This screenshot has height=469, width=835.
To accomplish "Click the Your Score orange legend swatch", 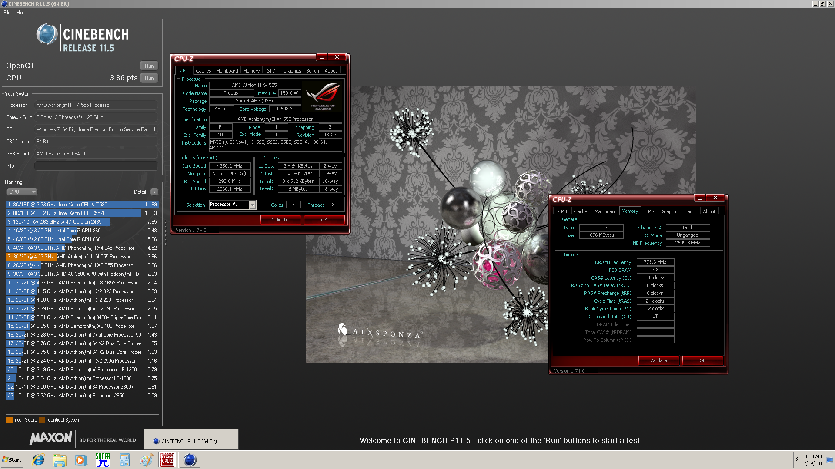I will click(9, 420).
